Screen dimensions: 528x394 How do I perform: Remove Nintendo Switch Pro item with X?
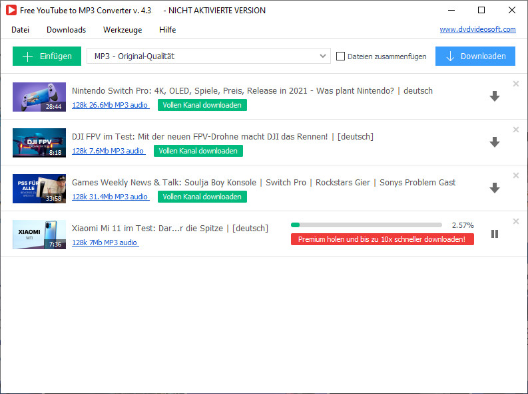[516, 84]
